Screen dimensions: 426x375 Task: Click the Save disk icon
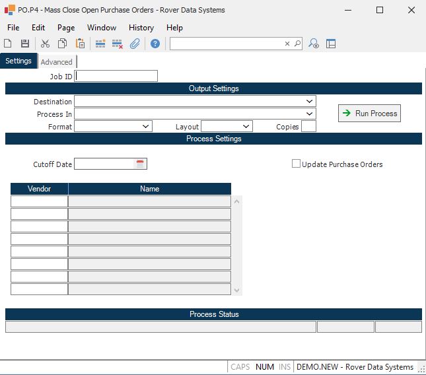click(25, 44)
